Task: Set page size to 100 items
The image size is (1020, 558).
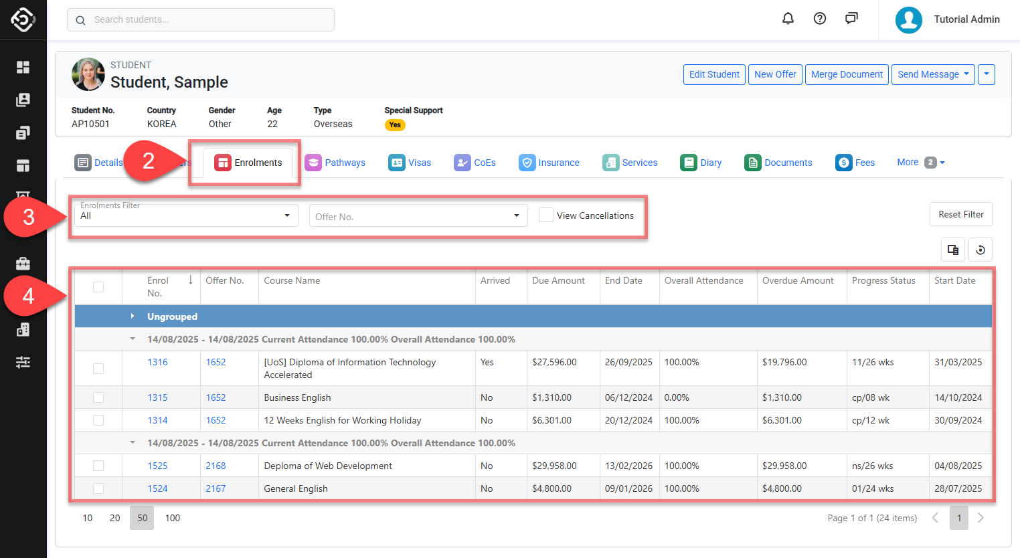Action: 173,518
